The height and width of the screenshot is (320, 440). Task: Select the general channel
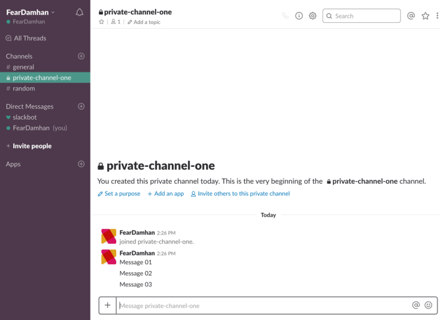click(x=23, y=67)
